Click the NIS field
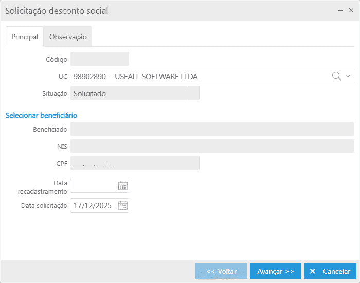360x283 pixels. (x=212, y=146)
